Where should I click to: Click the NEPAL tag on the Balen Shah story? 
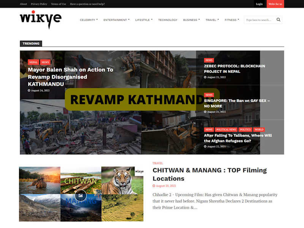point(33,62)
